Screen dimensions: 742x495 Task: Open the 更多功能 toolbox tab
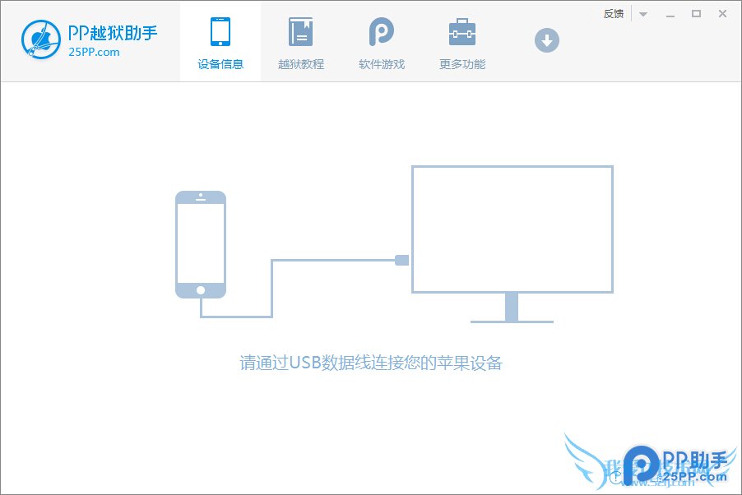[462, 43]
